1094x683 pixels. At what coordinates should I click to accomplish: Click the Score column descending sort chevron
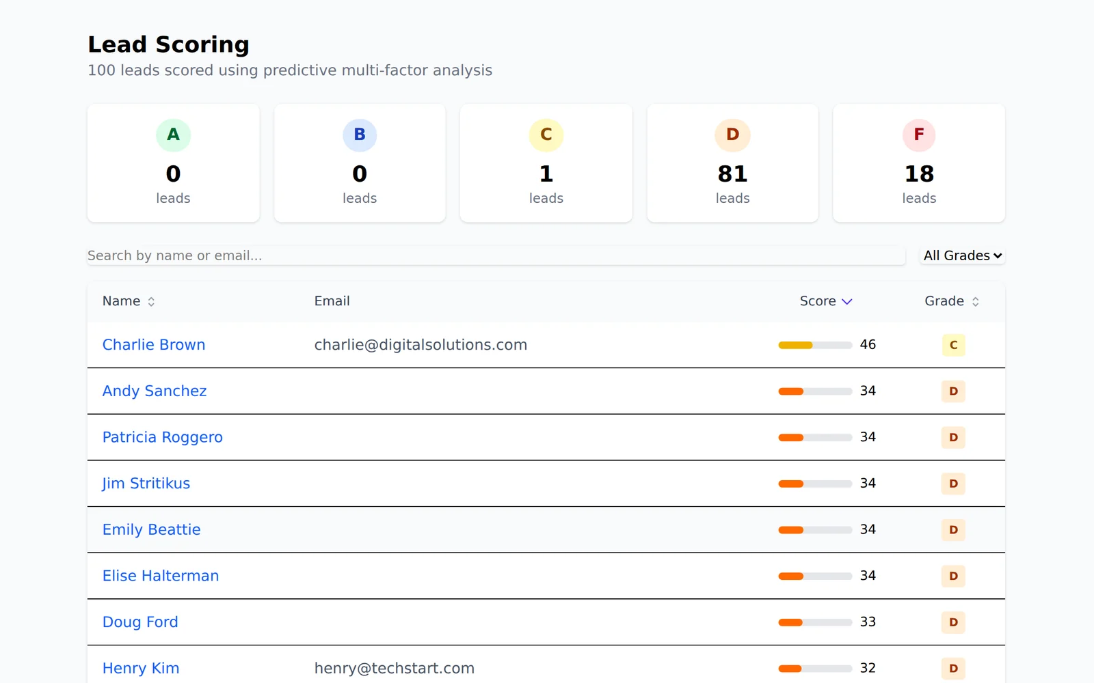846,301
